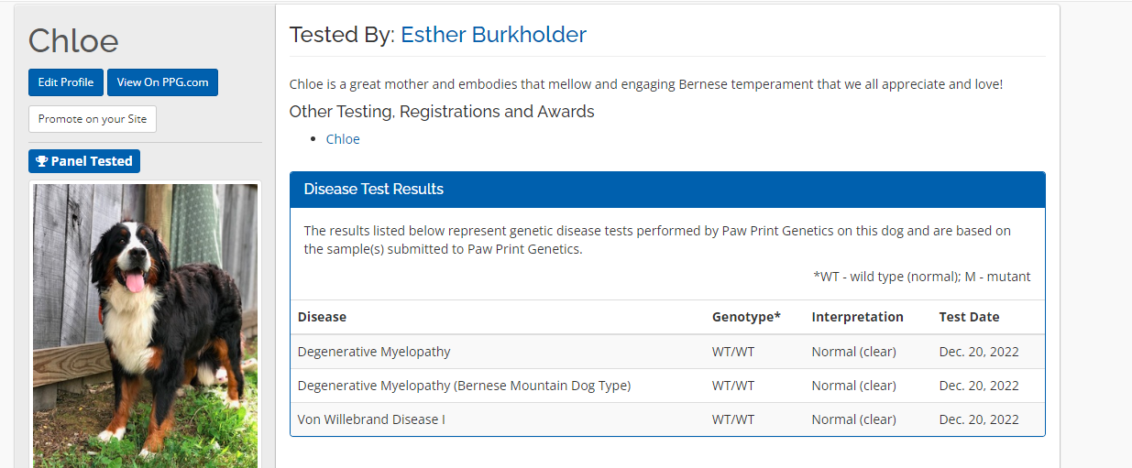The image size is (1132, 468).
Task: Click the trophy icon in Panel Tested badge
Action: click(41, 161)
